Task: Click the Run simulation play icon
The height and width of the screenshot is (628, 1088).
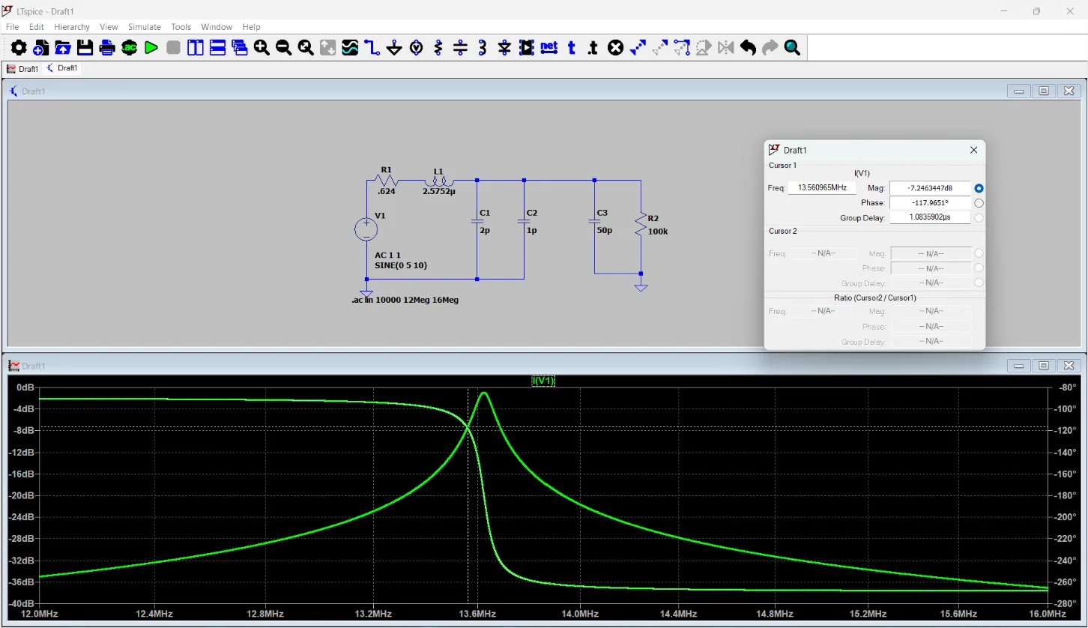Action: point(151,48)
